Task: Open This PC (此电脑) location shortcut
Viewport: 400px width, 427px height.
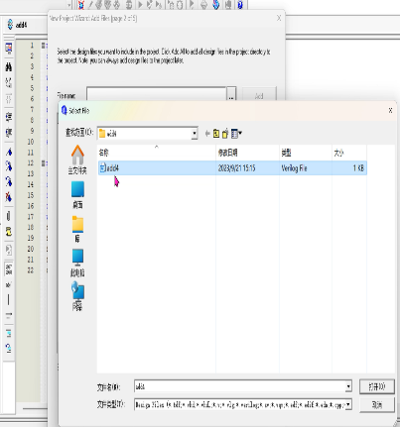Action: pyautogui.click(x=77, y=263)
